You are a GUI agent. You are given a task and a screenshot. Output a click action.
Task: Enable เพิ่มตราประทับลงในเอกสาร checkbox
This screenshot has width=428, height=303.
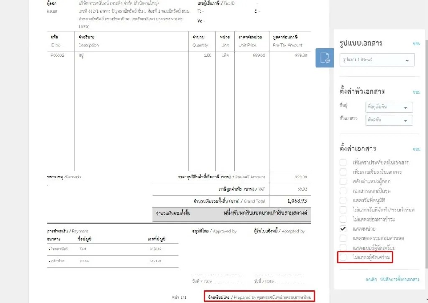tap(343, 162)
